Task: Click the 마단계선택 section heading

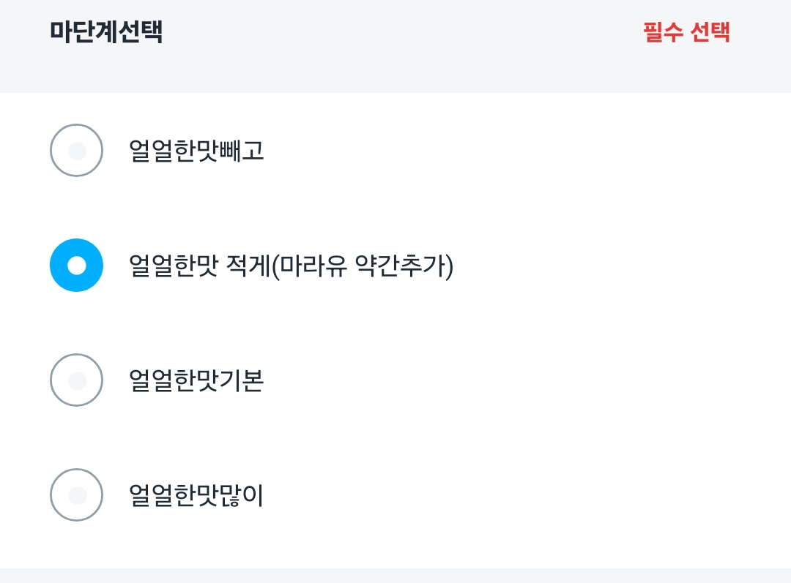Action: point(106,32)
